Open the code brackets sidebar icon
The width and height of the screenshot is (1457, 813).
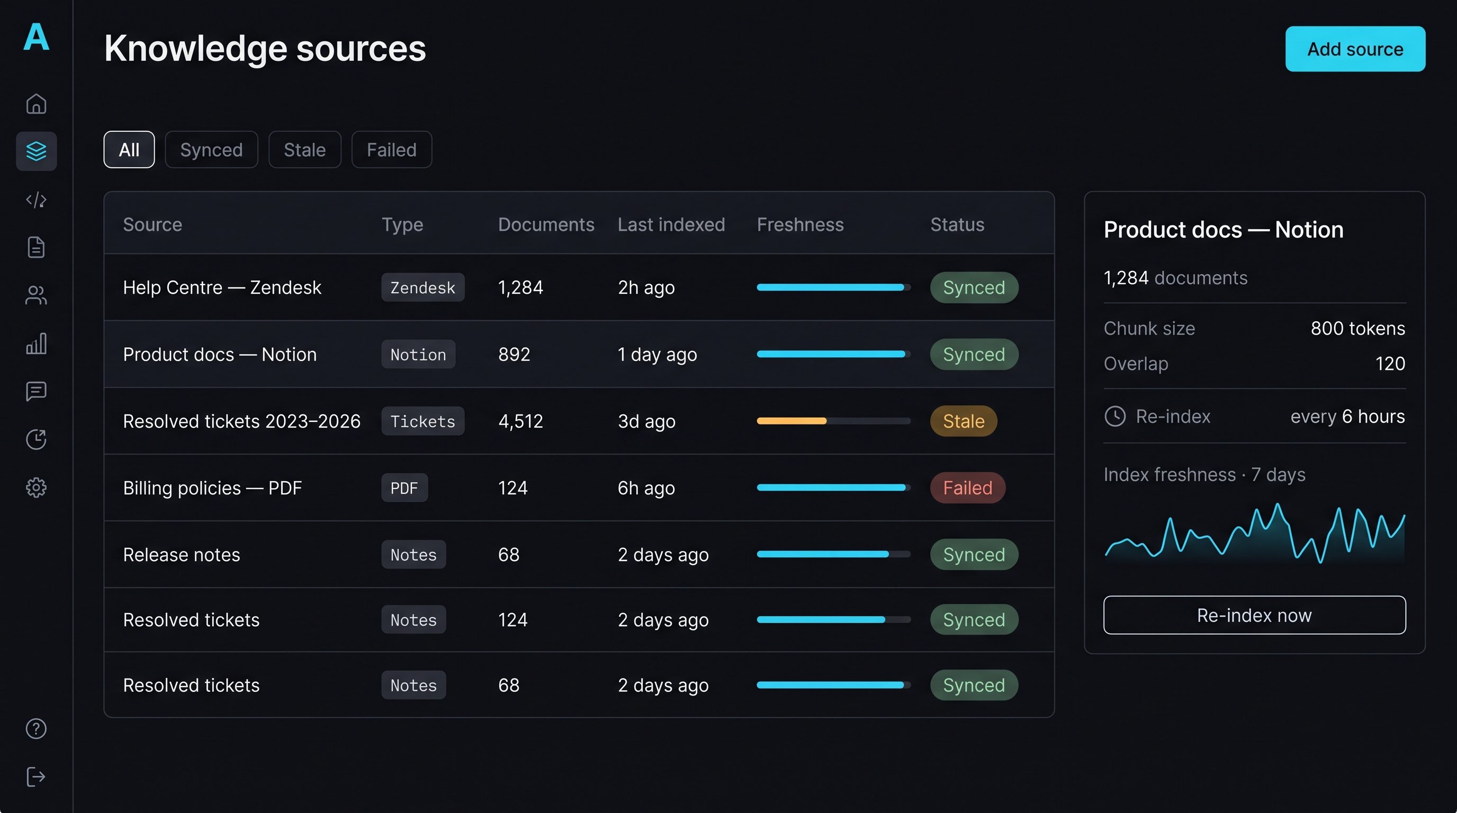(36, 200)
